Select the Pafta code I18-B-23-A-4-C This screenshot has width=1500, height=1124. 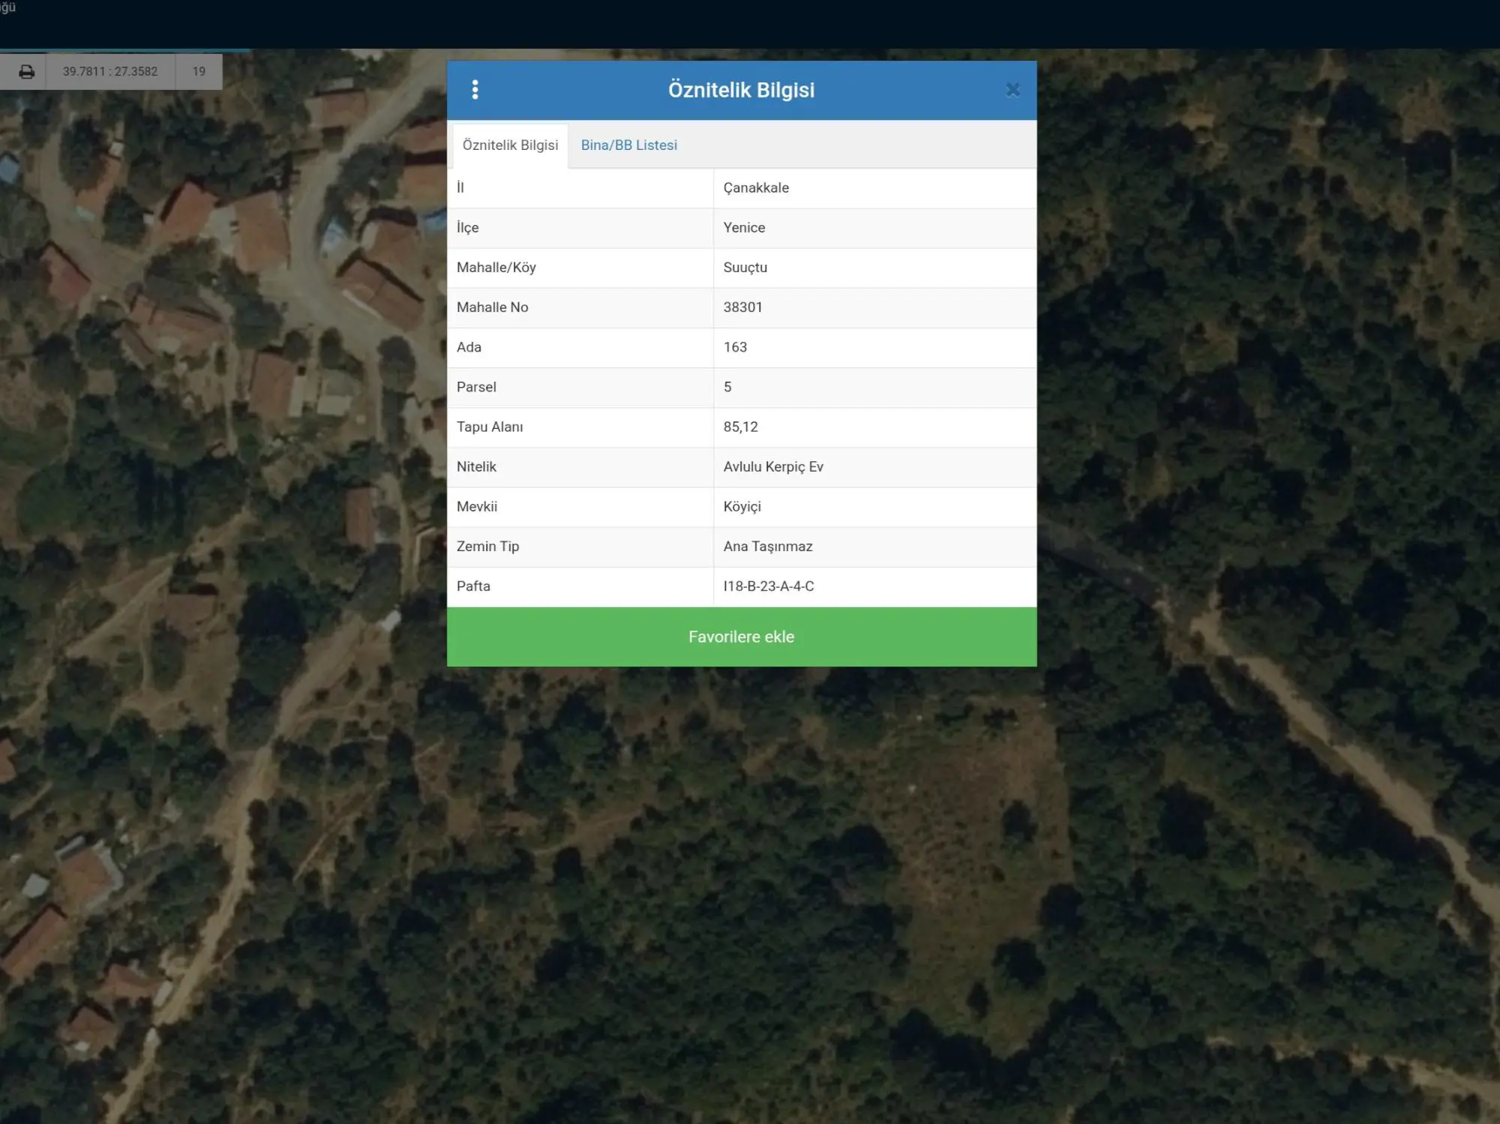click(x=769, y=586)
